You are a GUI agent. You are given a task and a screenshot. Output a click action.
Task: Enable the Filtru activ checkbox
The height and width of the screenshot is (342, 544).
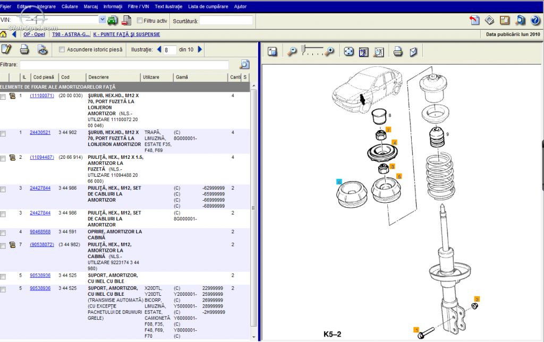(140, 21)
